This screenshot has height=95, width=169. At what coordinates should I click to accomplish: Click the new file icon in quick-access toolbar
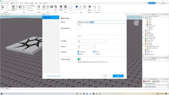coord(5,3)
